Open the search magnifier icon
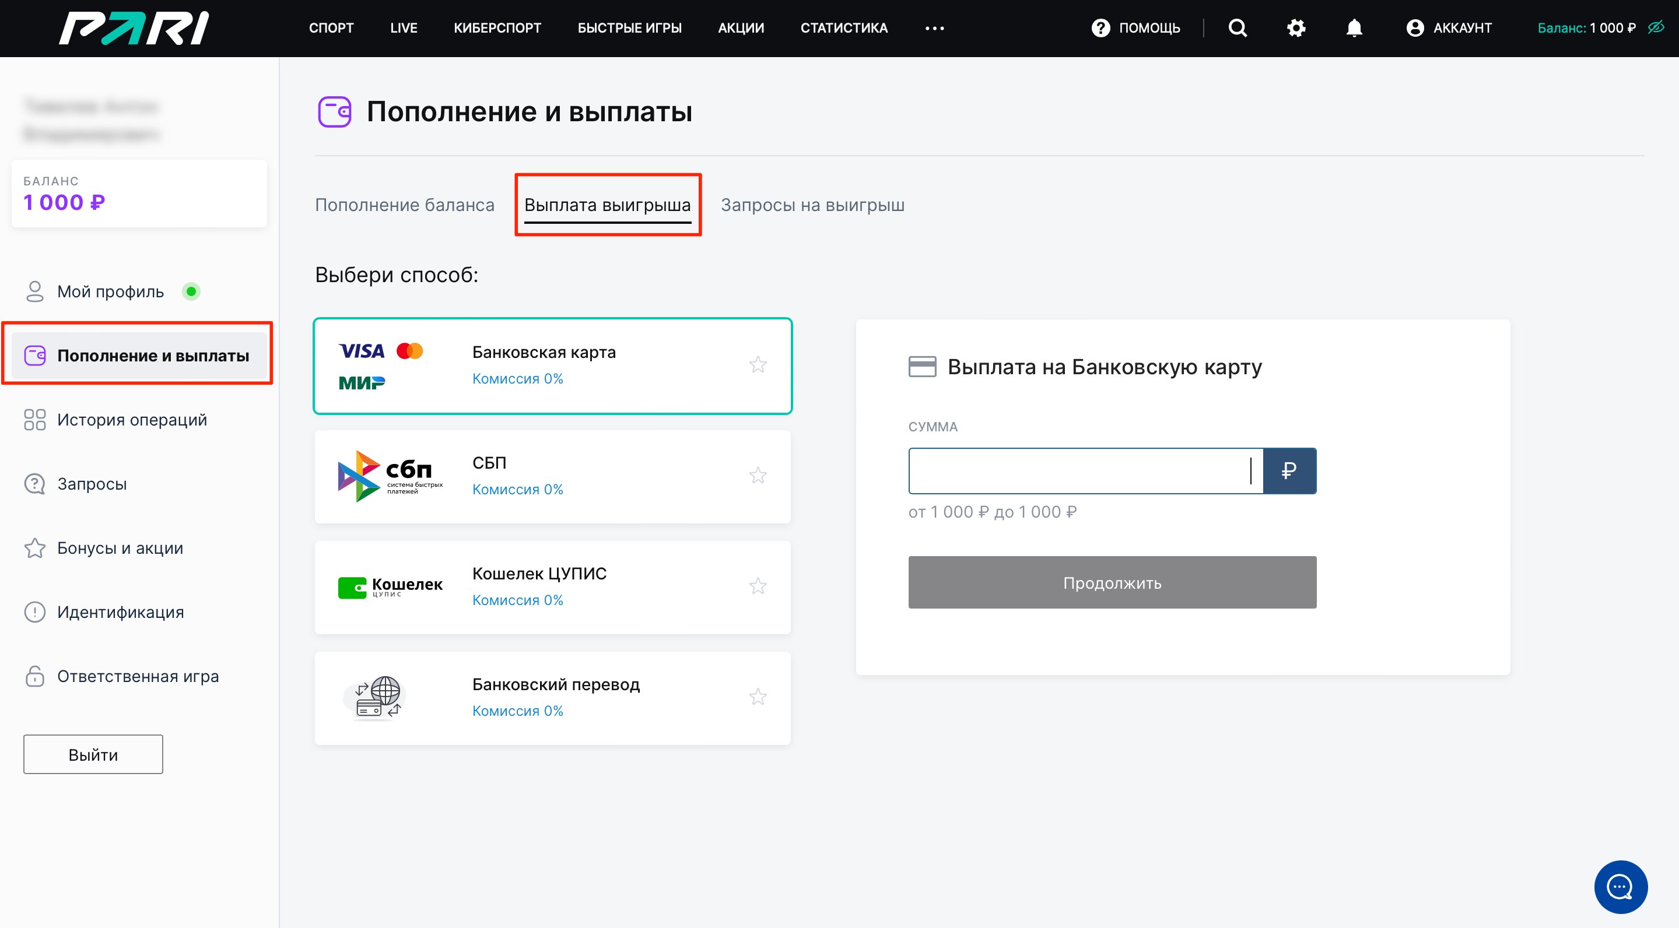The height and width of the screenshot is (928, 1679). pyautogui.click(x=1237, y=28)
